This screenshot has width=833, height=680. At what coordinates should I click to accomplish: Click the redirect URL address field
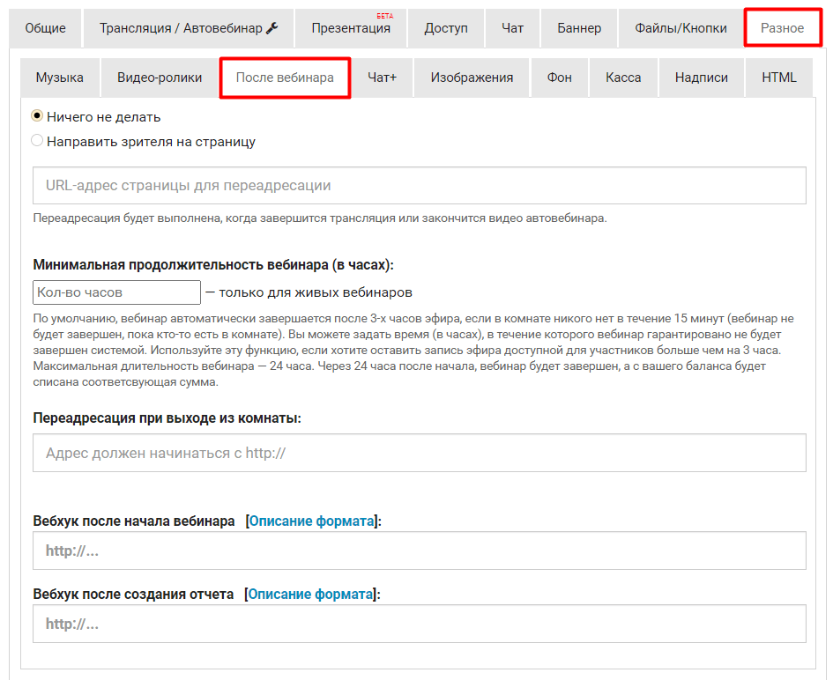(420, 186)
